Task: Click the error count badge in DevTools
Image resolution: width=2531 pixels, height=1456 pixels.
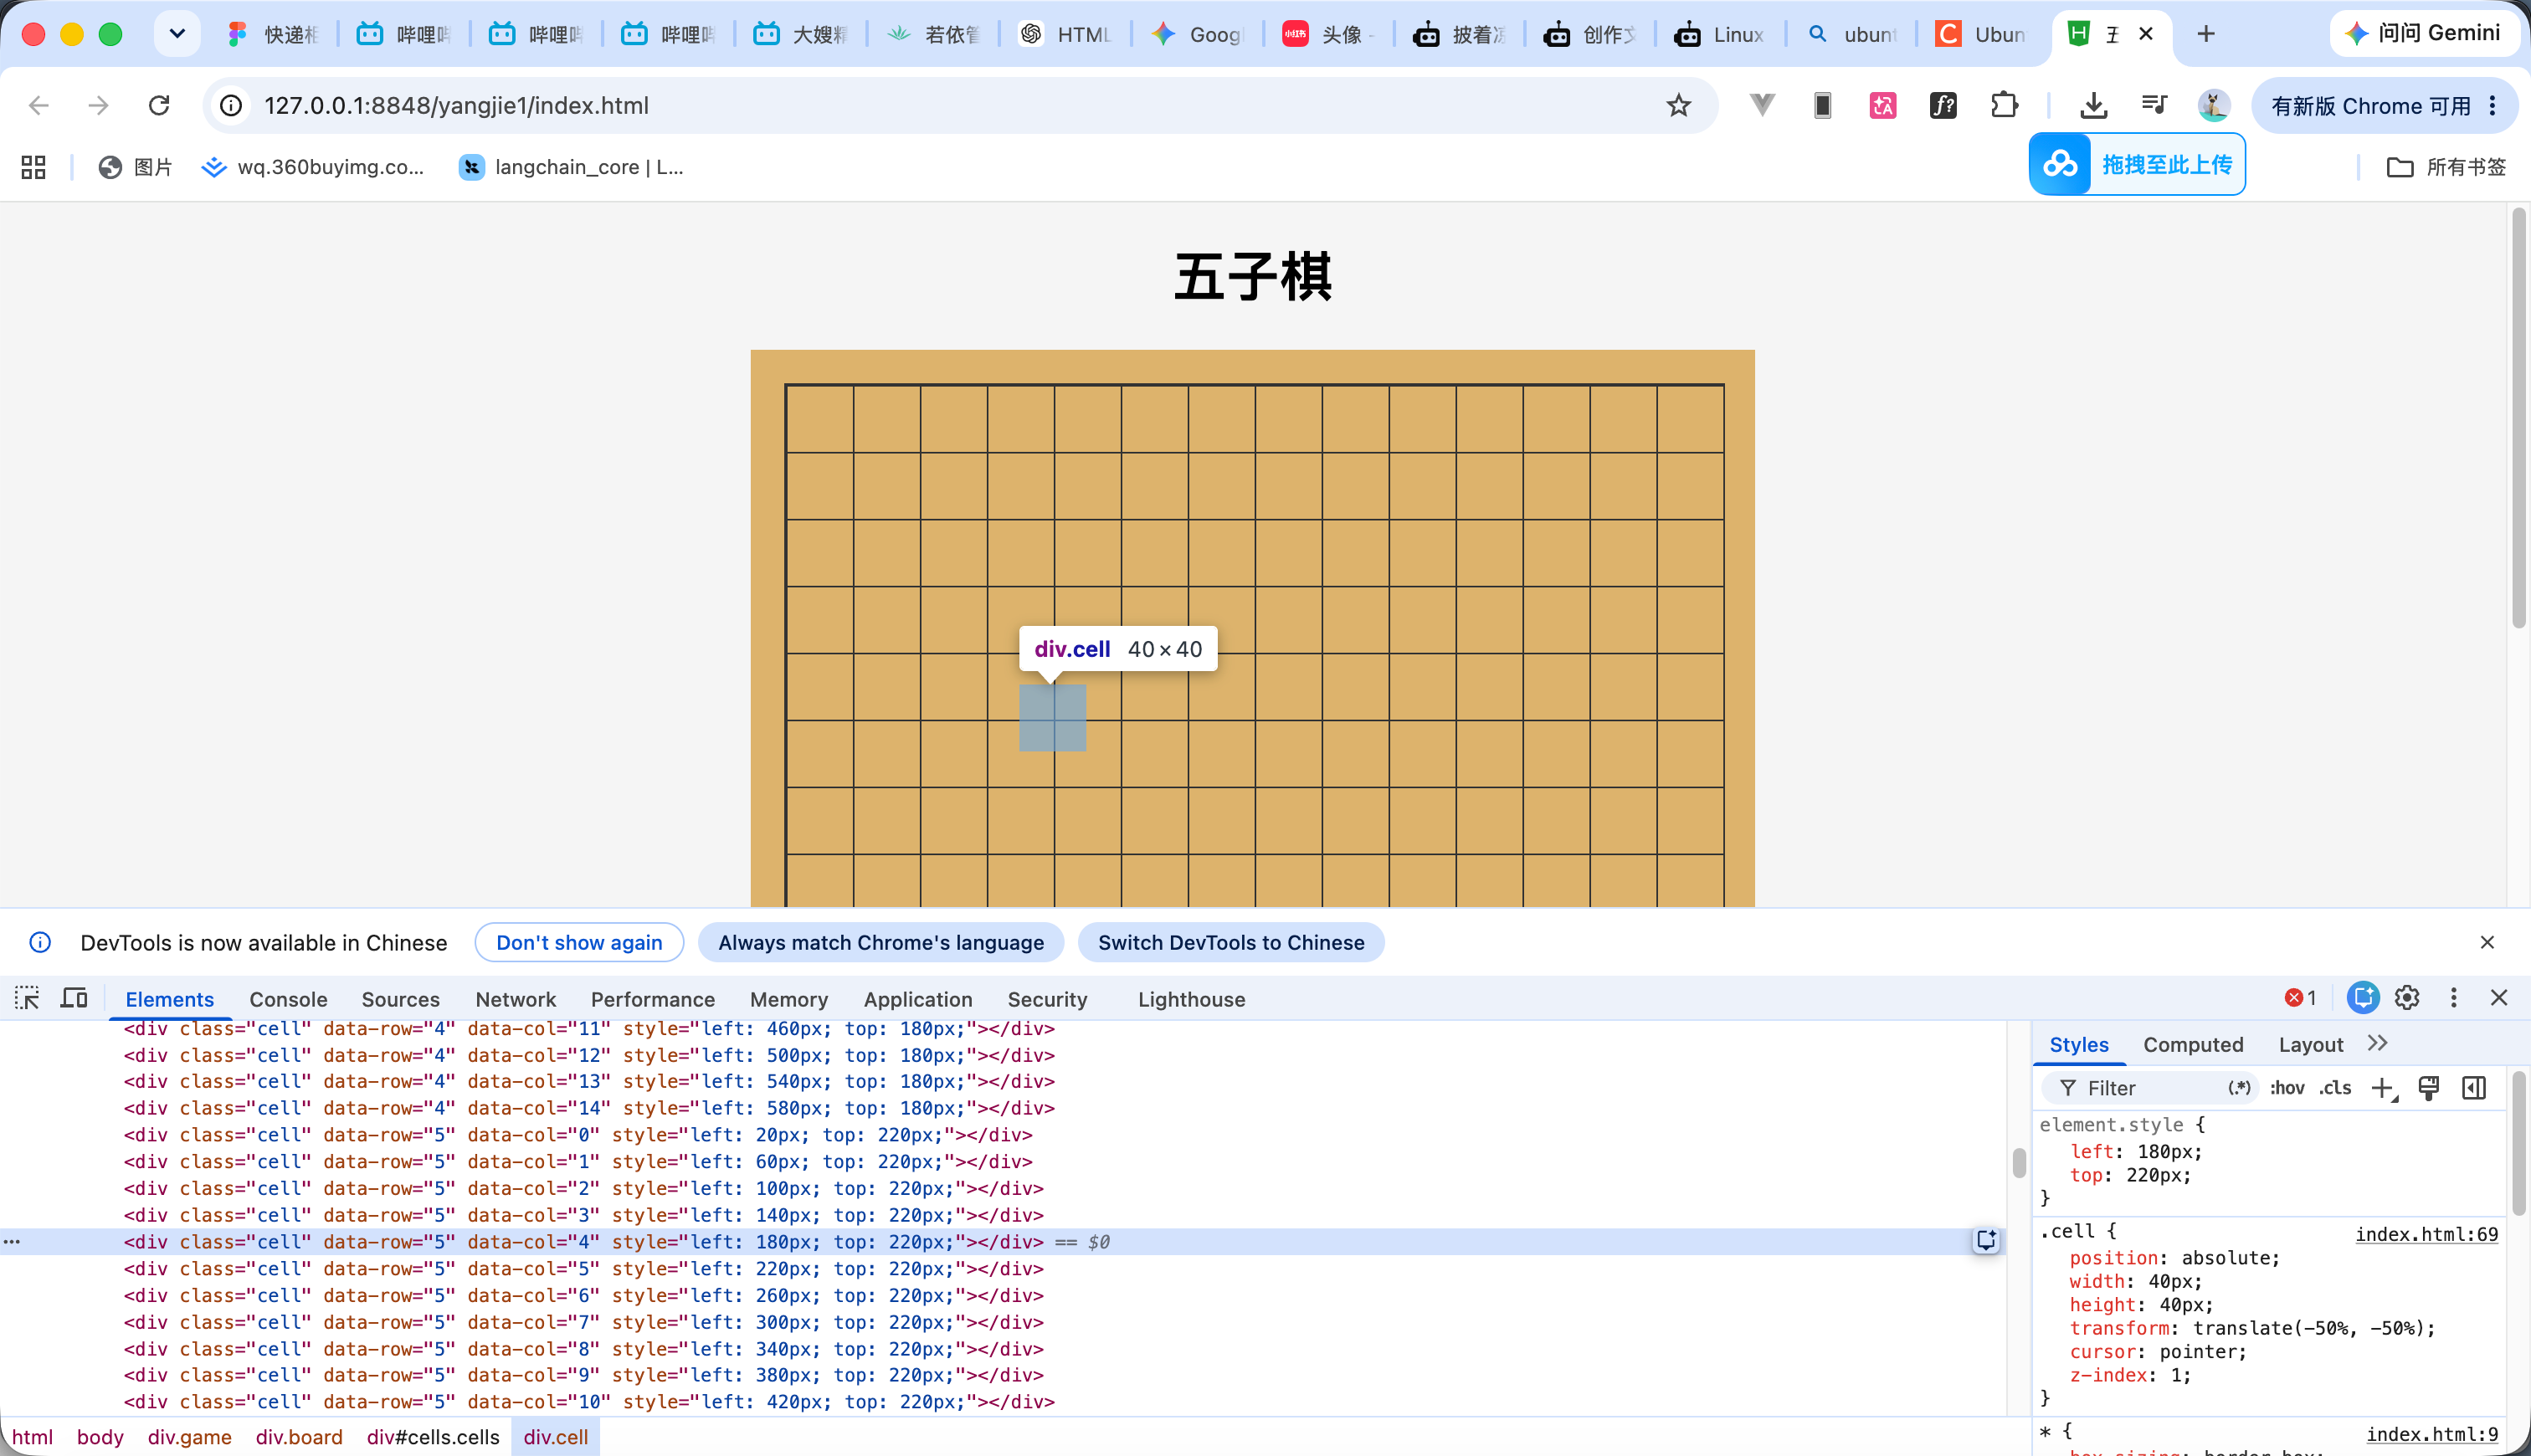Action: pyautogui.click(x=2301, y=998)
